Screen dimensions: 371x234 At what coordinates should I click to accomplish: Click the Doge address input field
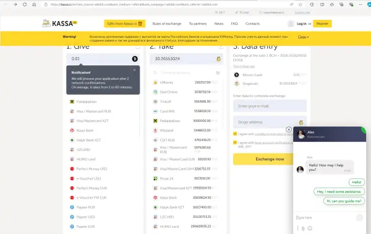[x=270, y=122]
